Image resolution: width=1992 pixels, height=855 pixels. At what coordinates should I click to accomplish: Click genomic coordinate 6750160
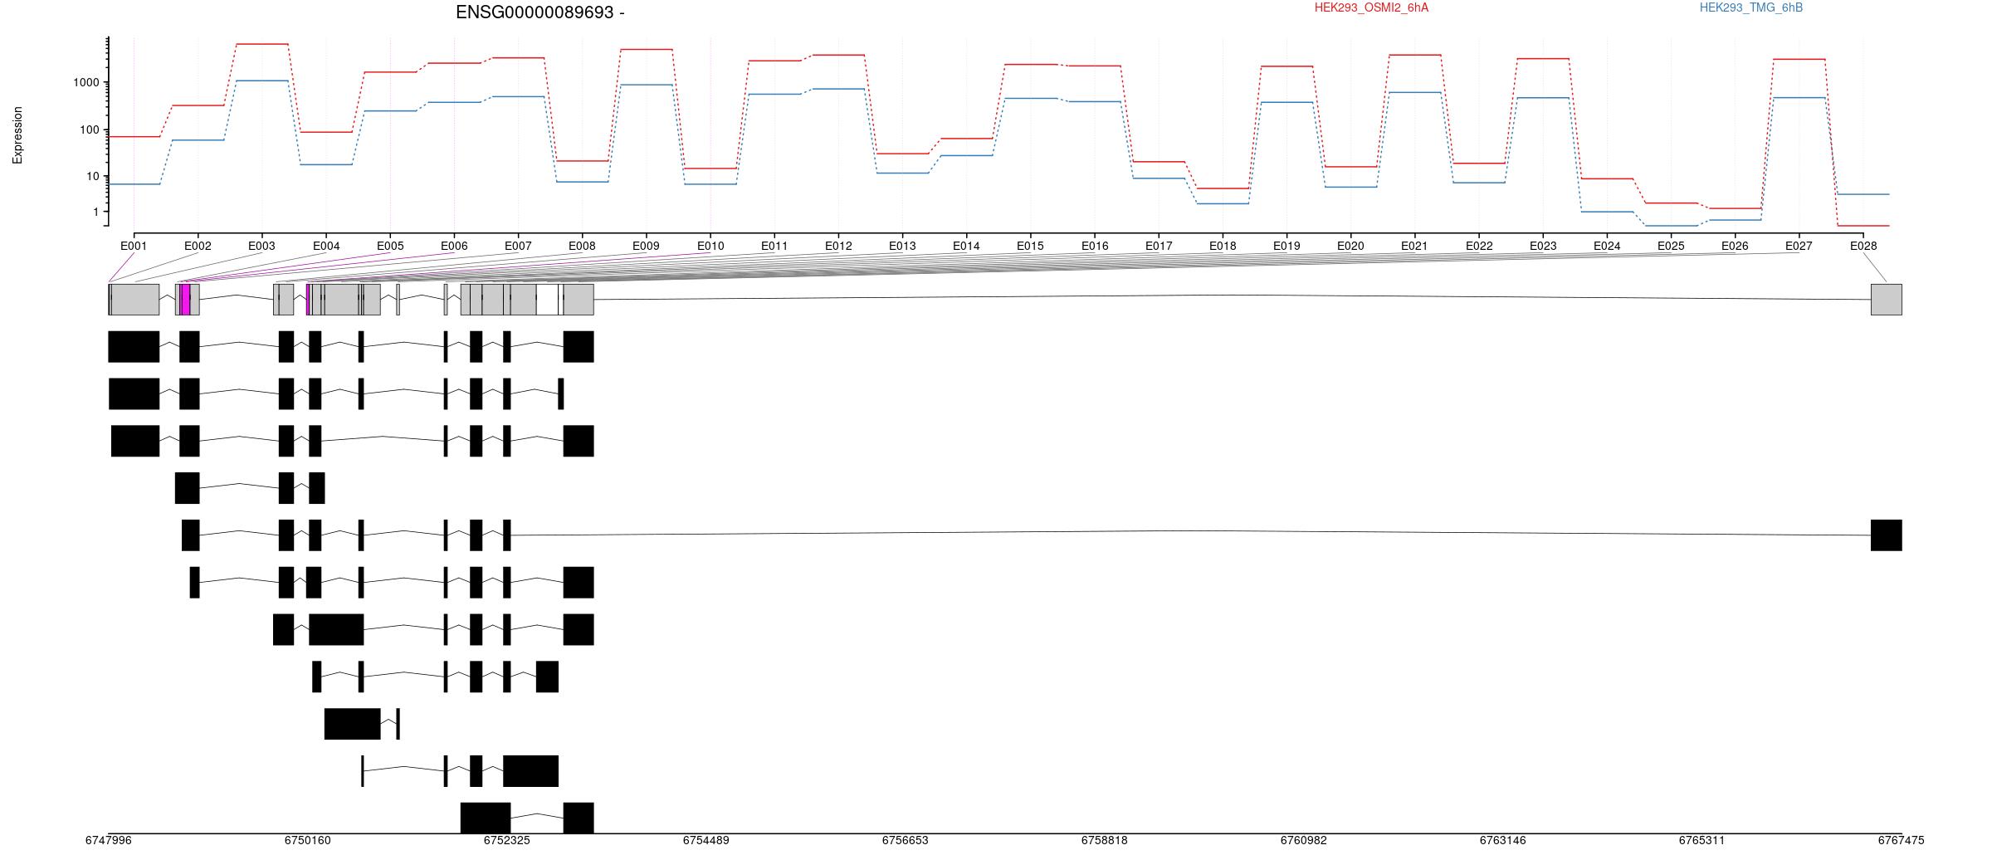308,840
